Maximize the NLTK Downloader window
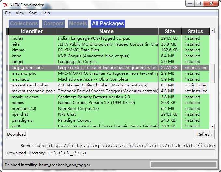Image resolution: width=221 pixels, height=172 pixels. coord(199,3)
